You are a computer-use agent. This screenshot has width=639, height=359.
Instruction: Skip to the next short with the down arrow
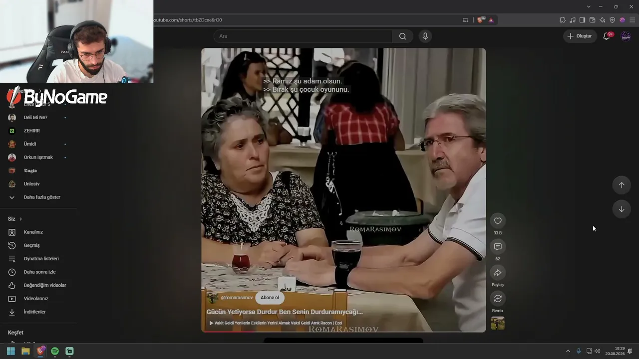coord(622,209)
